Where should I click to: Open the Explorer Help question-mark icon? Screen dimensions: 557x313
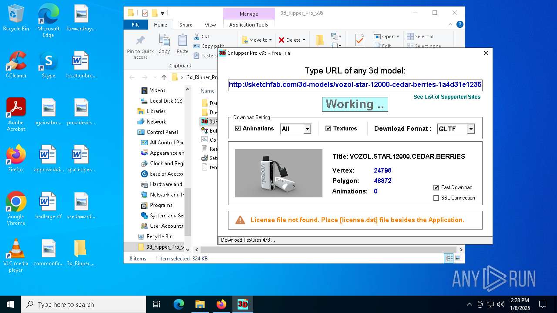coord(460,25)
